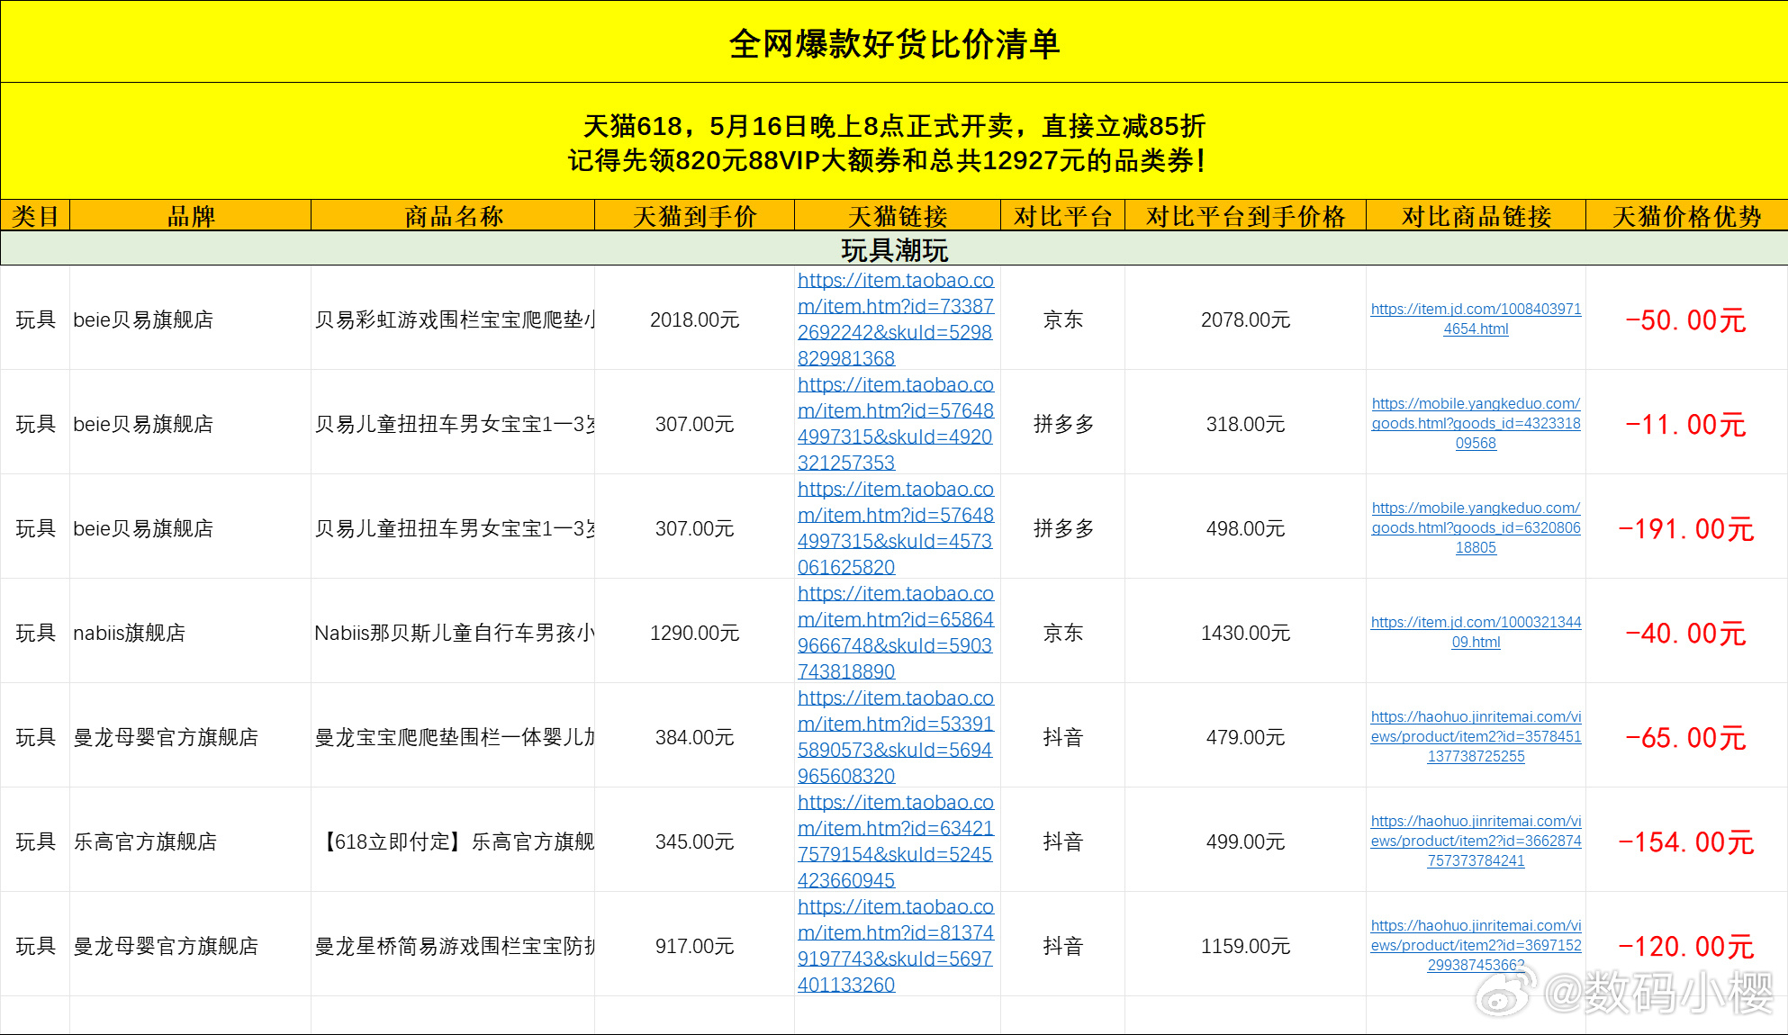
Task: Open the JD link ending in 4654.html
Action: click(x=1476, y=319)
